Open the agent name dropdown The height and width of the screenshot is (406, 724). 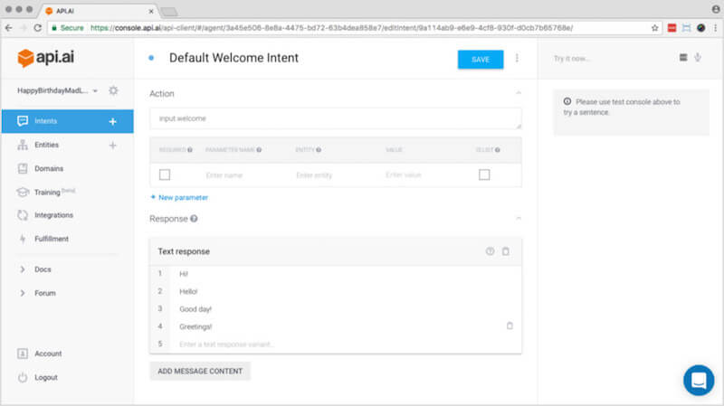[x=58, y=90]
